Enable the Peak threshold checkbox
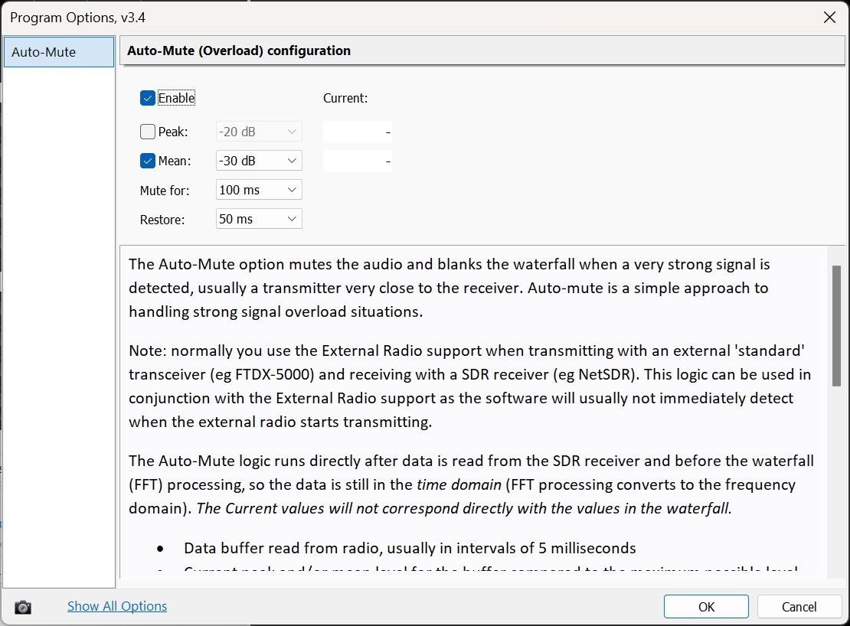850x626 pixels. [x=148, y=132]
